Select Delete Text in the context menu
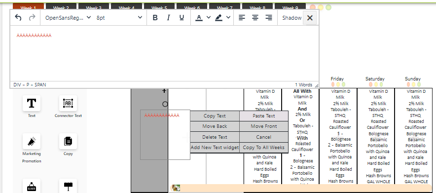The height and width of the screenshot is (193, 436). (215, 137)
